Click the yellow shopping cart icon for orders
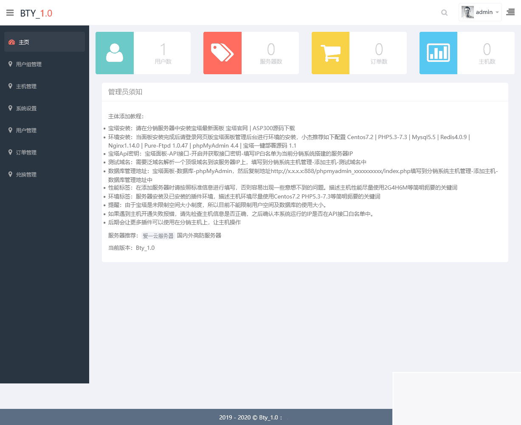Screen dimensions: 521x425 point(330,53)
